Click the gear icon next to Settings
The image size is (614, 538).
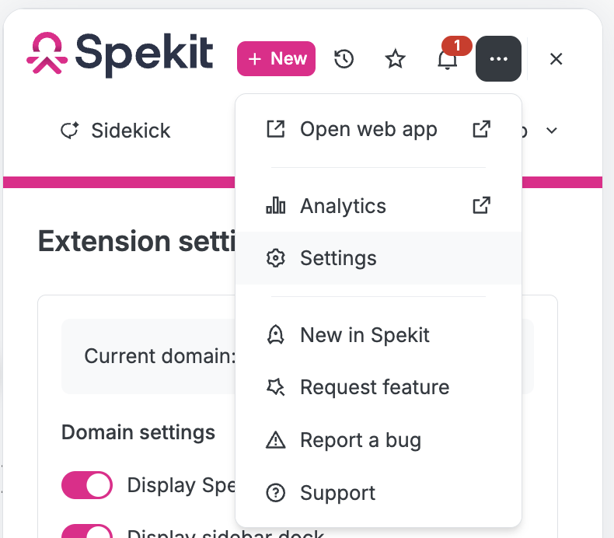[276, 258]
